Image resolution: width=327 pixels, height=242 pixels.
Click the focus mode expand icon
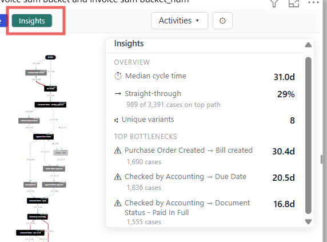[x=294, y=3]
